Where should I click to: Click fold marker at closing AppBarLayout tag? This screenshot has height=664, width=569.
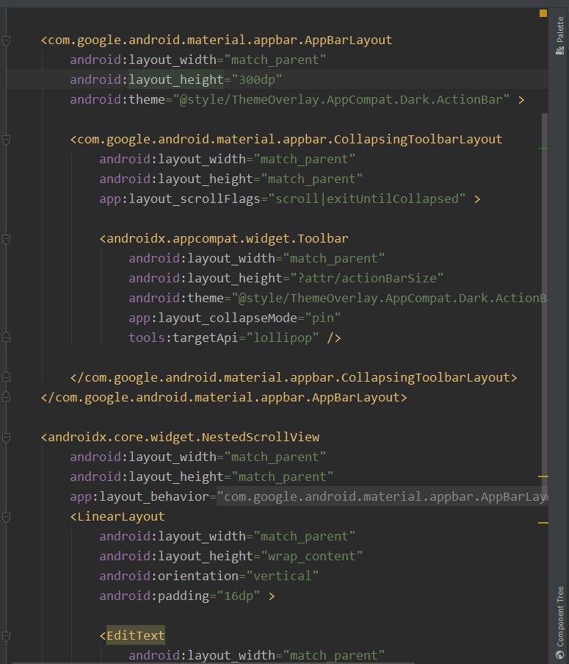(7, 397)
